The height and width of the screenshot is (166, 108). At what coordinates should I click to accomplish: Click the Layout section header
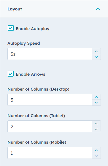point(54,9)
